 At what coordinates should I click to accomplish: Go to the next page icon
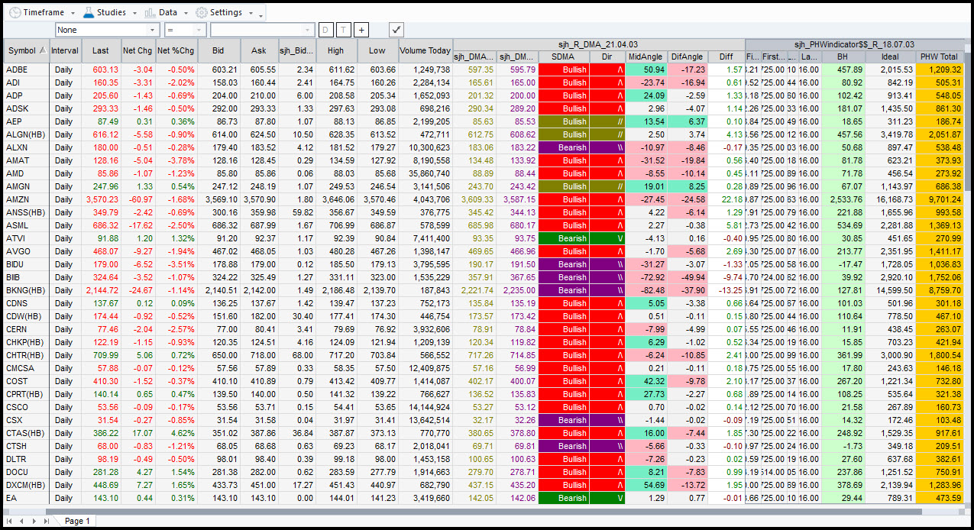pyautogui.click(x=34, y=521)
